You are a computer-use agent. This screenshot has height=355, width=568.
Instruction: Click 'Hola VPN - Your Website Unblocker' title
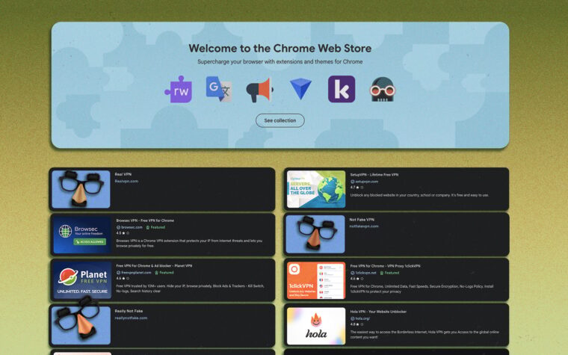(x=378, y=312)
